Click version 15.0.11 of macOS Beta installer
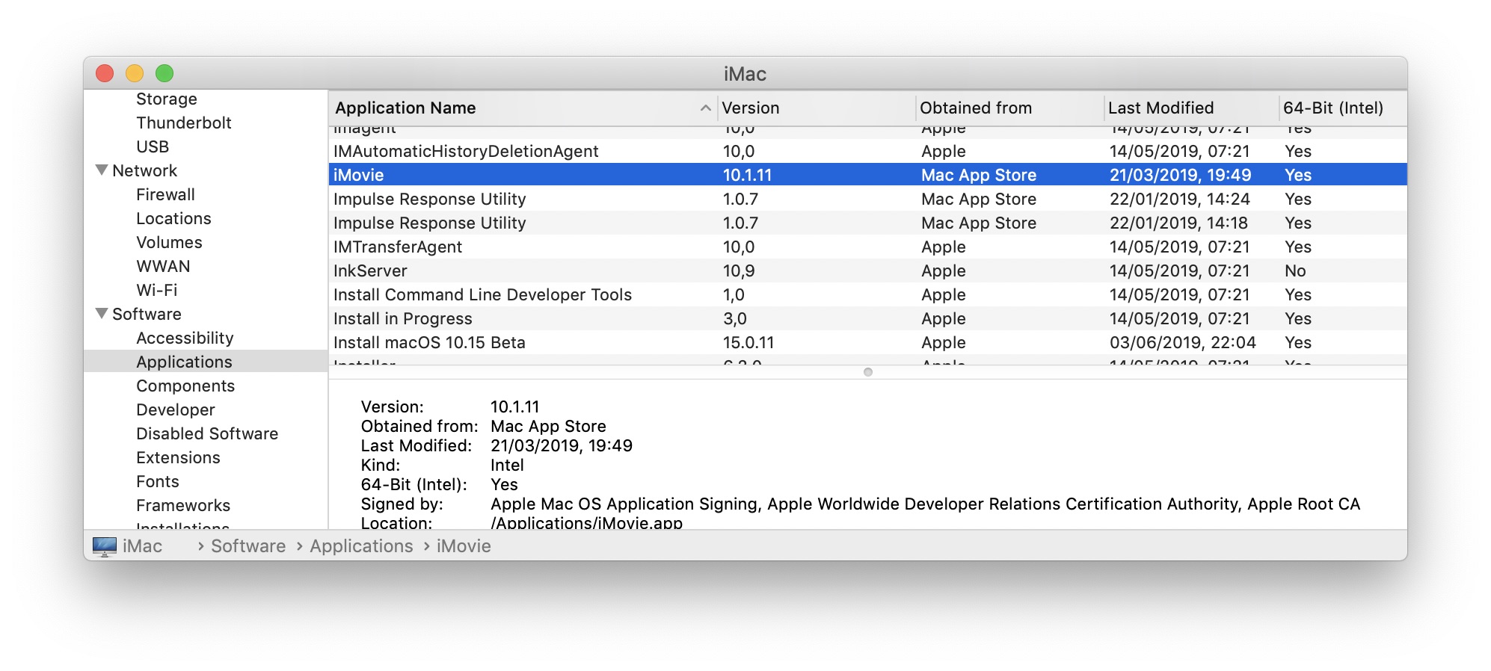This screenshot has width=1491, height=671. 748,342
